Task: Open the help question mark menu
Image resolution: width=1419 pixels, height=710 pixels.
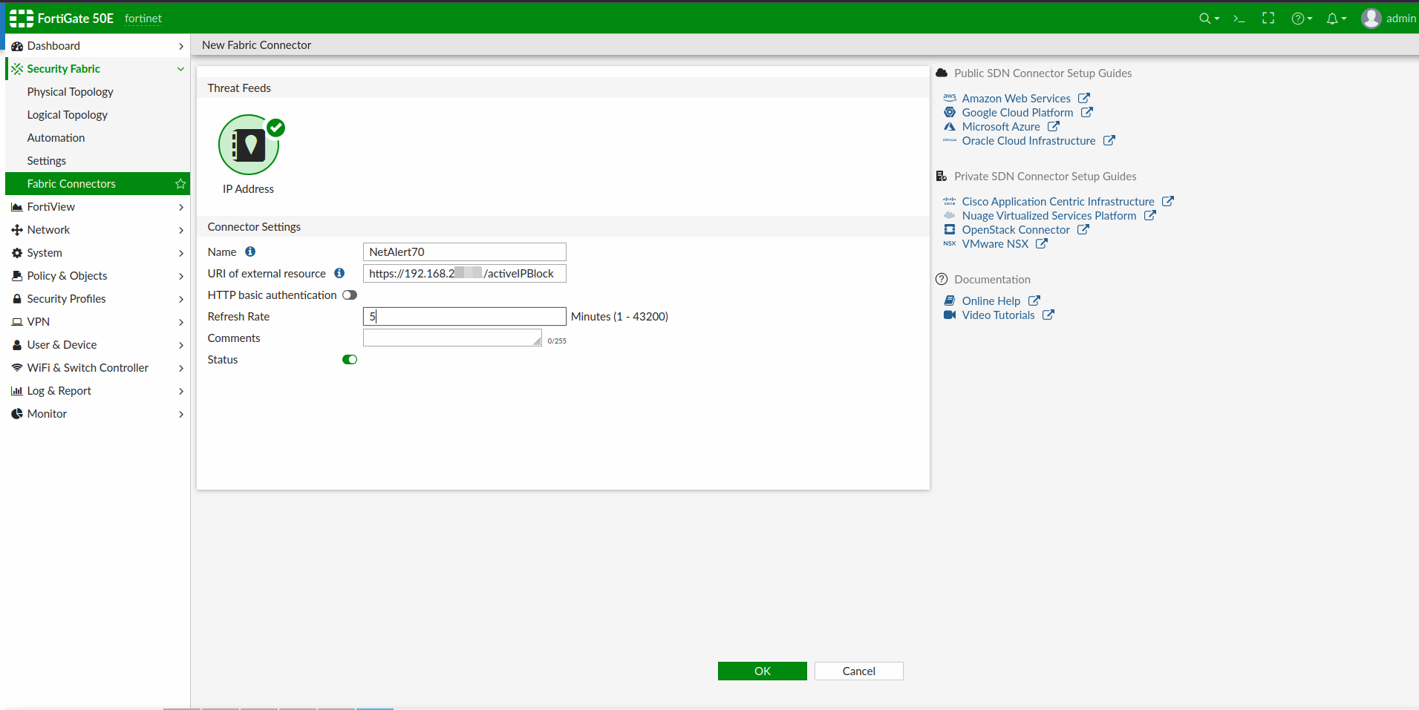Action: point(1302,19)
